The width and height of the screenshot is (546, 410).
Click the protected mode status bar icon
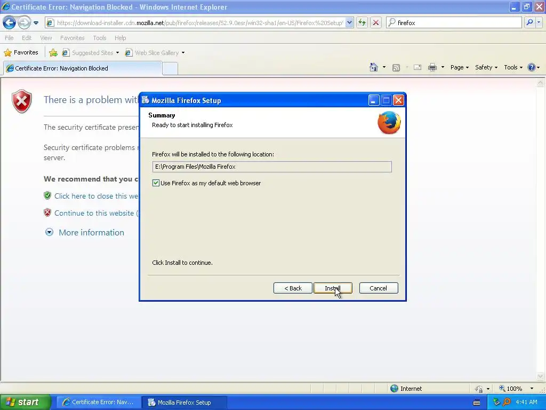(x=479, y=389)
